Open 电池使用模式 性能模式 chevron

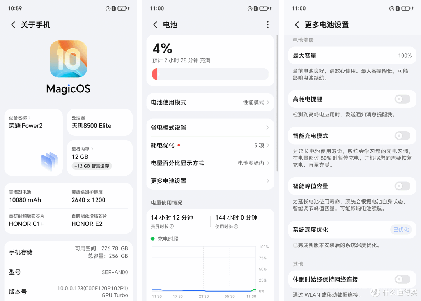[268, 102]
